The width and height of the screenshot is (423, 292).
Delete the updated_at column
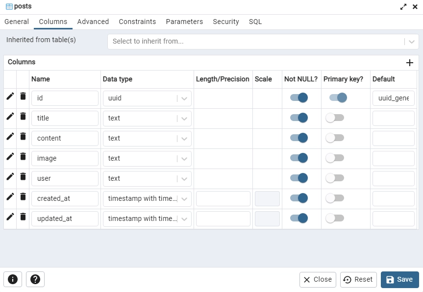point(23,217)
